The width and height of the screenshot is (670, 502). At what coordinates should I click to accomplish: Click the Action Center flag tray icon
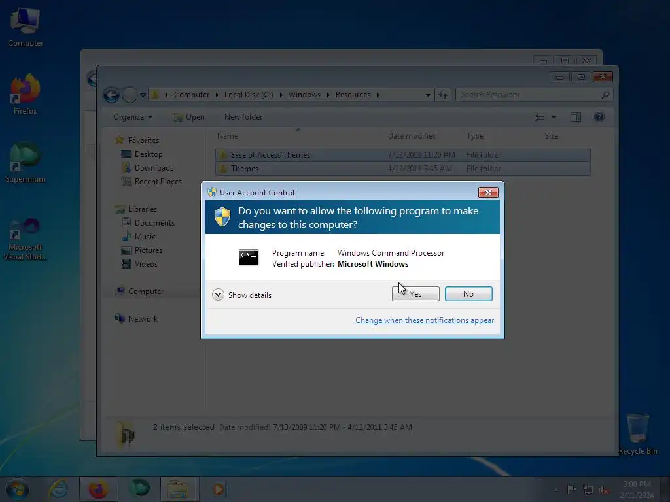(571, 489)
